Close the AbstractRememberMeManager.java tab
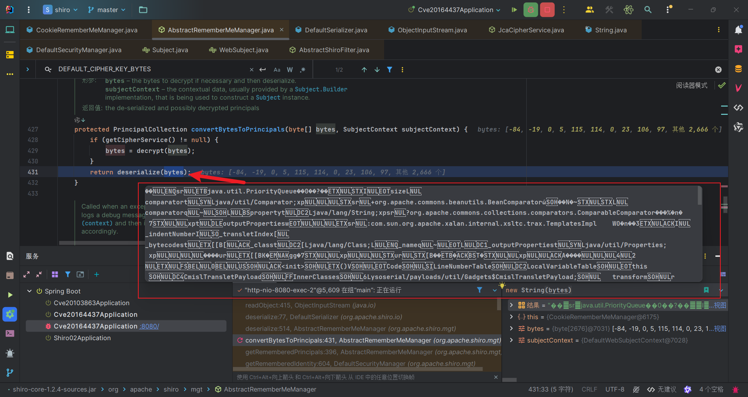The image size is (748, 397). point(282,30)
